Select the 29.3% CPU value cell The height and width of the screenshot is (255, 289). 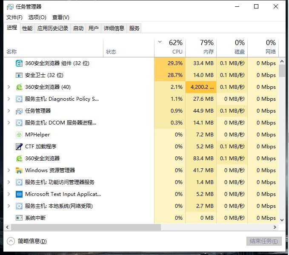coord(170,63)
